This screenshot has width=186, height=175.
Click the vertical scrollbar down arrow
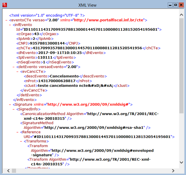click(x=181, y=162)
